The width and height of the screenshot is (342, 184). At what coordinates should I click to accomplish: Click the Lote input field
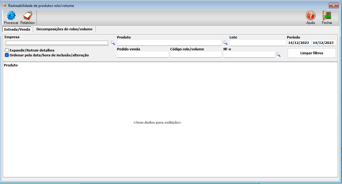(x=257, y=43)
